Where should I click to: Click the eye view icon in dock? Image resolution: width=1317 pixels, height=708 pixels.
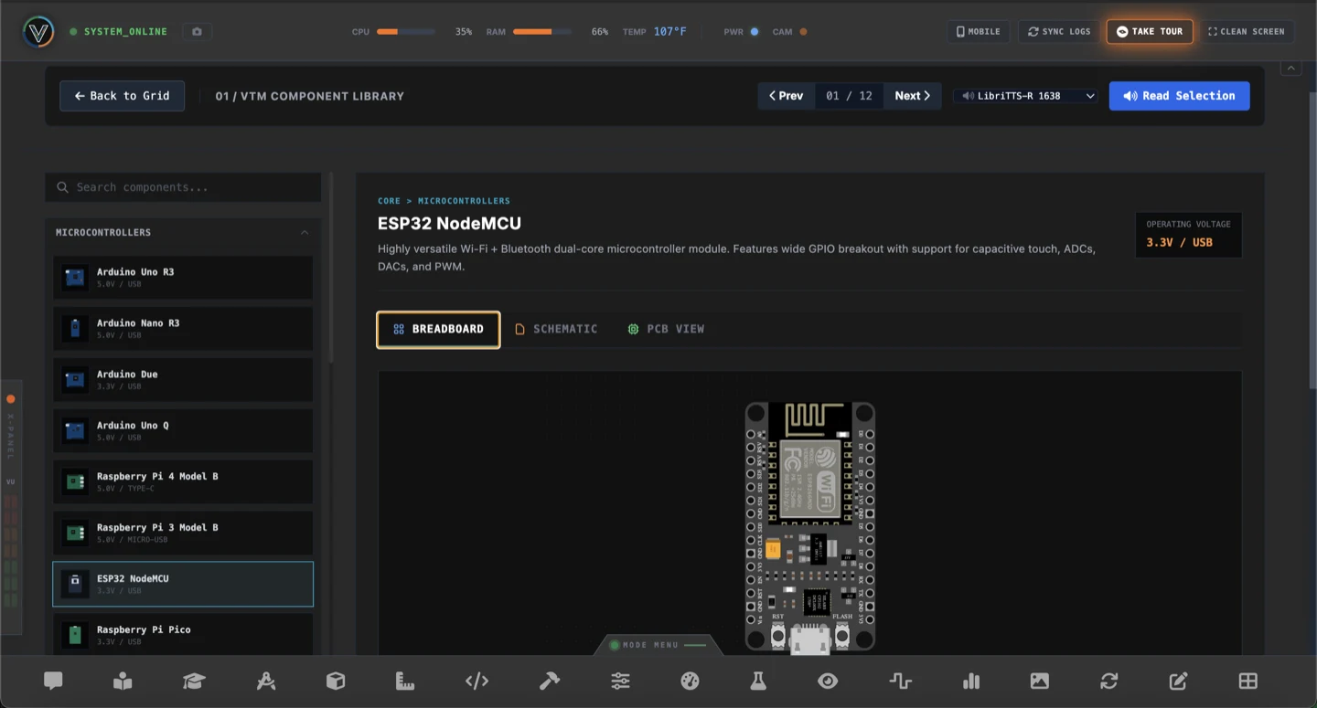pyautogui.click(x=828, y=681)
